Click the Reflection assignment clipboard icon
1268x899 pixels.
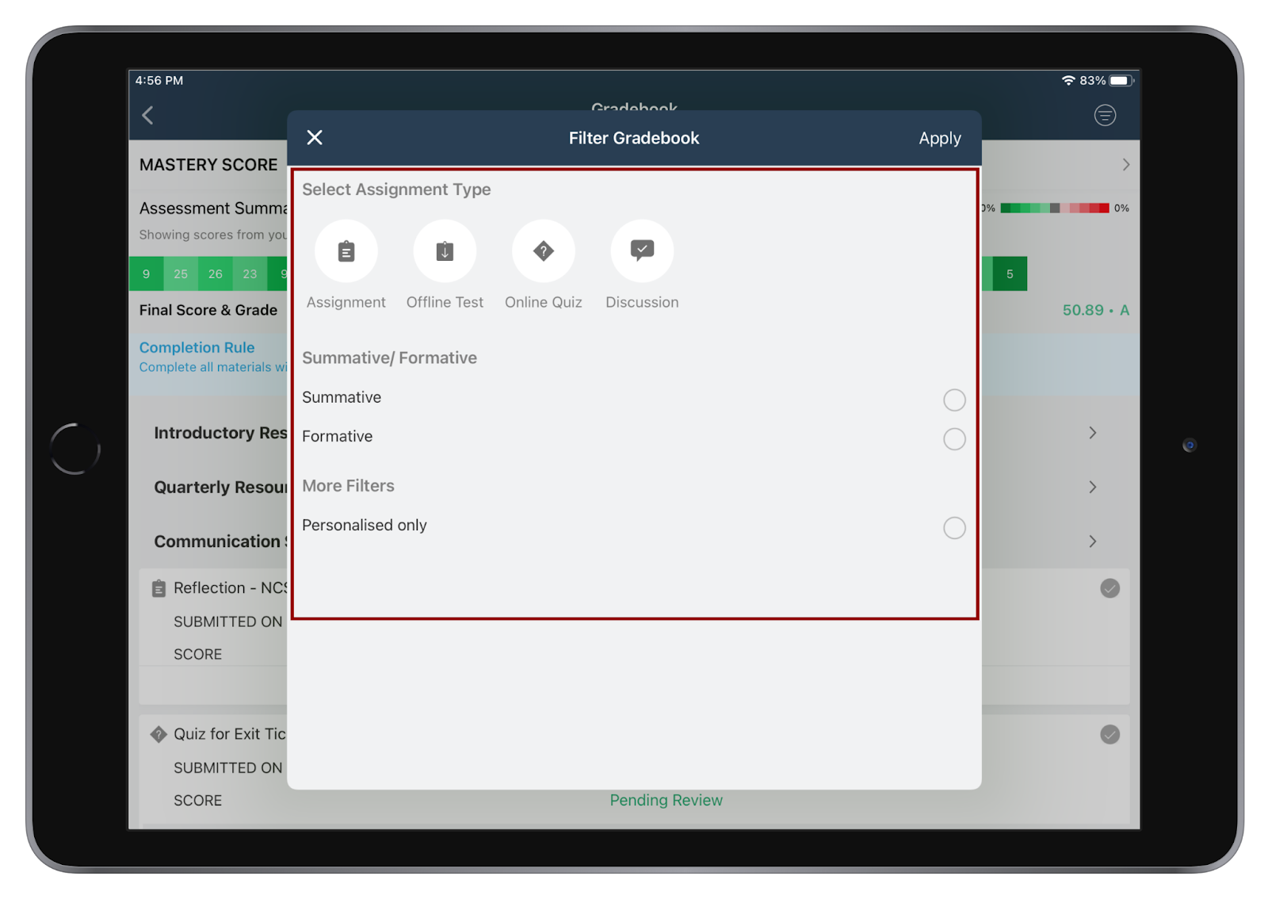[x=158, y=588]
